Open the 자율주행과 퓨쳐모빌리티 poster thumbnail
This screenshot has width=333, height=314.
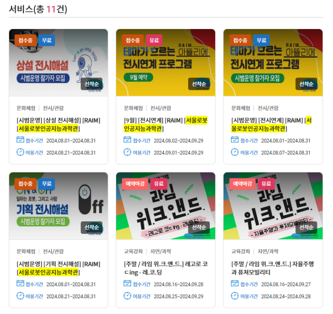click(273, 206)
